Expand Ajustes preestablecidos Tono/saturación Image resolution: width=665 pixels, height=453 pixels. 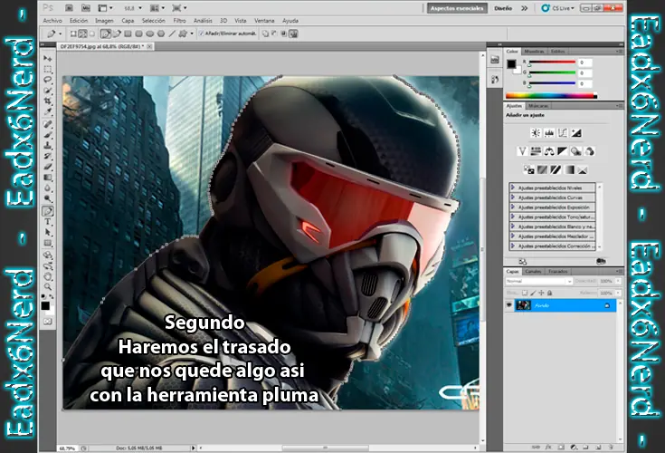(x=513, y=217)
